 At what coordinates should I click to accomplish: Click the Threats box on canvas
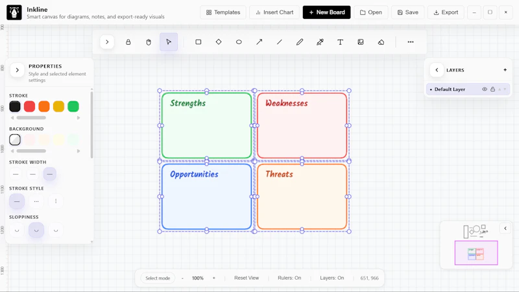point(302,197)
